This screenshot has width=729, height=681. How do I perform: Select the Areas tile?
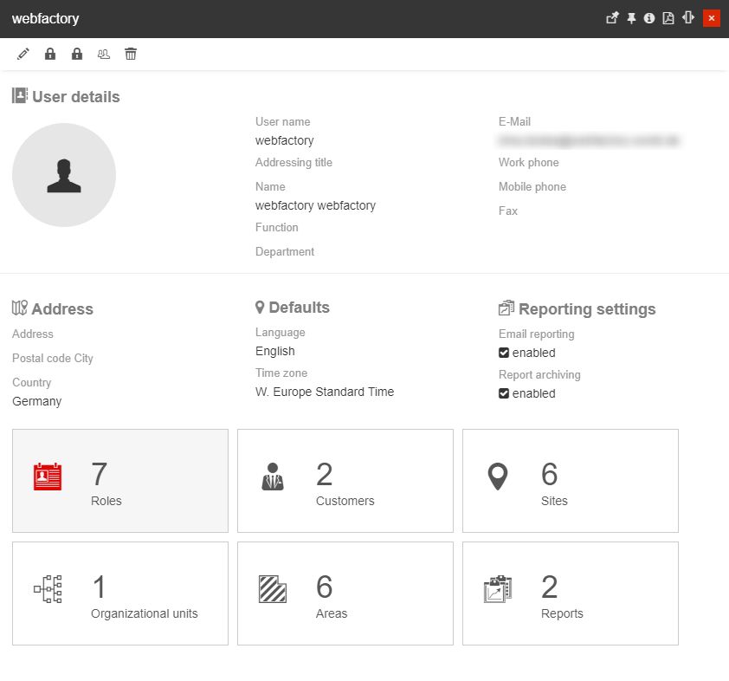(x=345, y=593)
